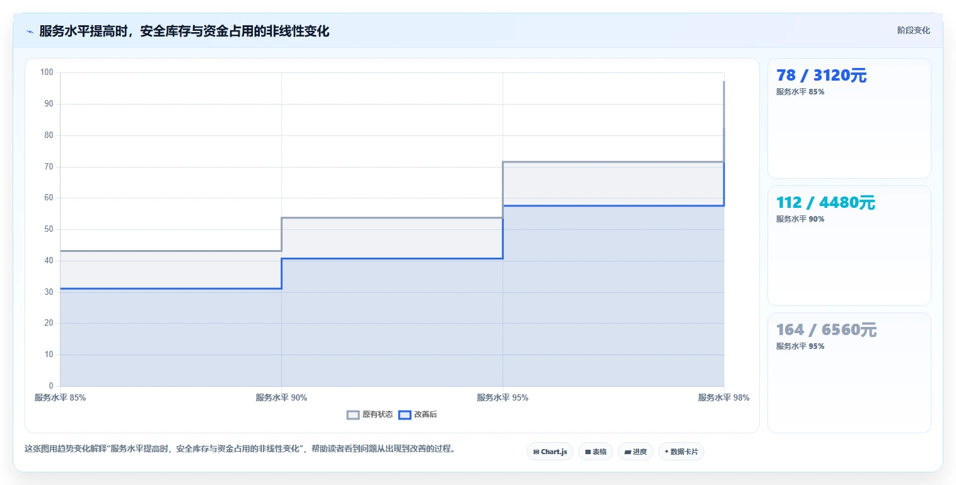The width and height of the screenshot is (956, 485).
Task: Click the bar icon in 进度 tag
Action: (x=627, y=452)
